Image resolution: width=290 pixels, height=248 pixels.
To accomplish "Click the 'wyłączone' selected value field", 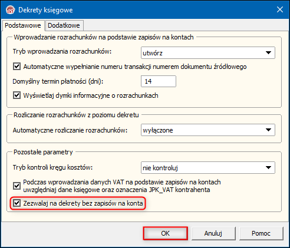I will coord(202,130).
